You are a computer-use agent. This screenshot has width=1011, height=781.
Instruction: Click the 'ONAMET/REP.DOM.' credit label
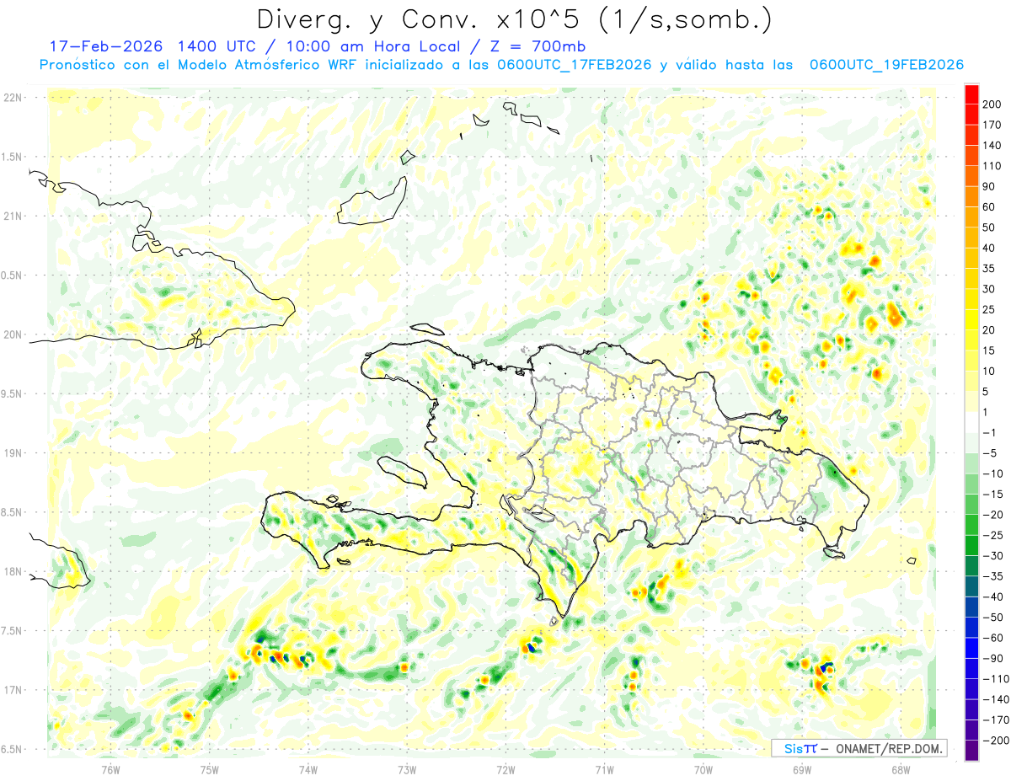[x=887, y=748]
